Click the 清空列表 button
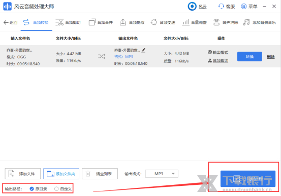This screenshot has height=196, width=281. tap(100, 174)
